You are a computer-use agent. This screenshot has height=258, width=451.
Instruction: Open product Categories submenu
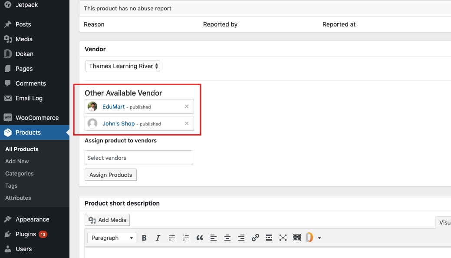click(19, 173)
